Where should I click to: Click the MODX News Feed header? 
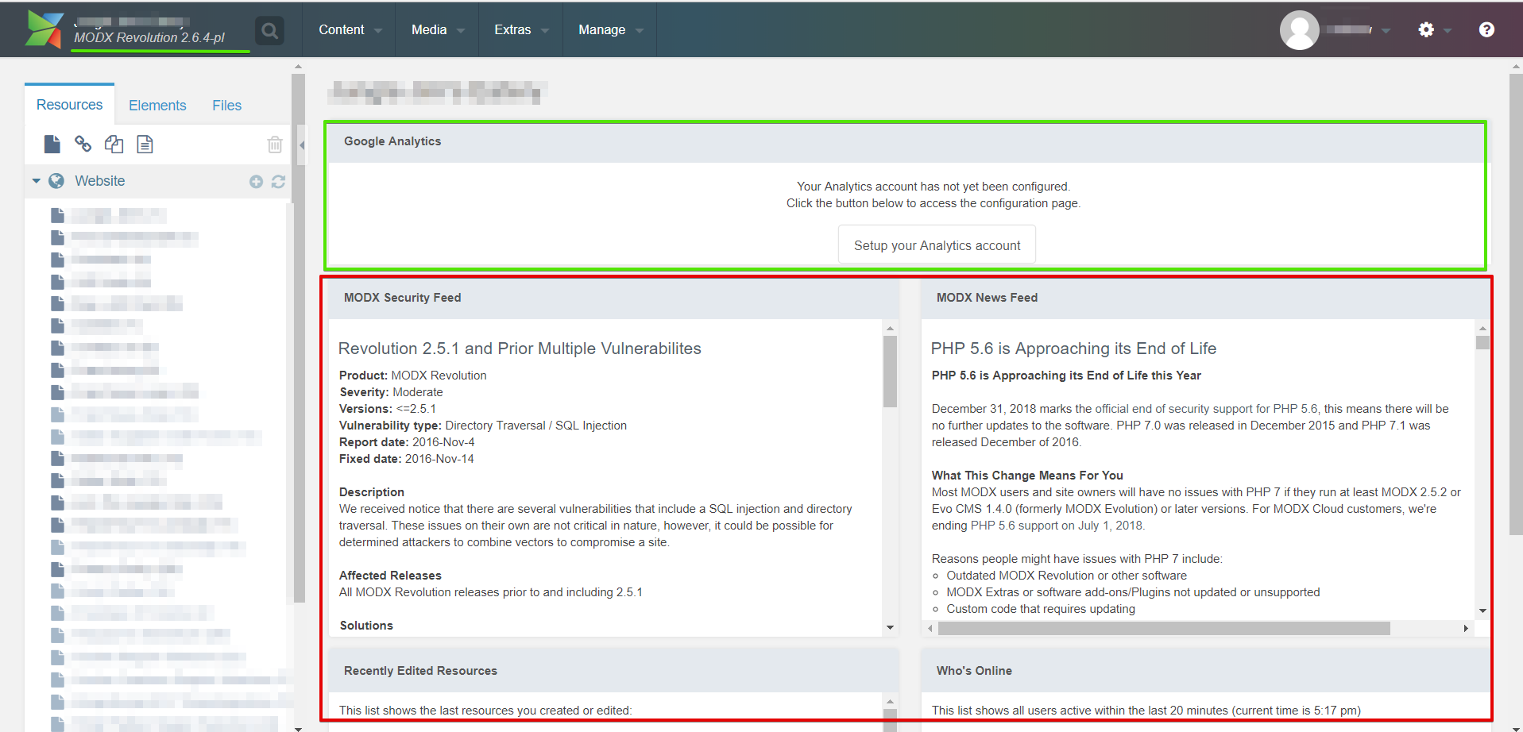1205,298
